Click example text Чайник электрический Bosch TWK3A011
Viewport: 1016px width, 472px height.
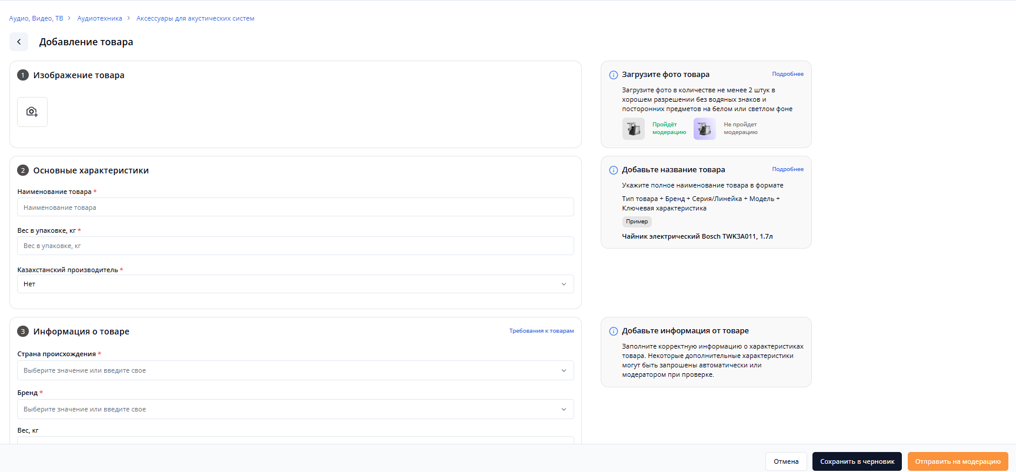click(697, 236)
